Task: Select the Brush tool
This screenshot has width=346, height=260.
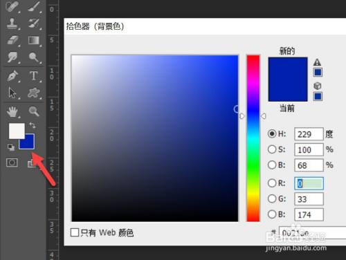Action: pos(34,6)
